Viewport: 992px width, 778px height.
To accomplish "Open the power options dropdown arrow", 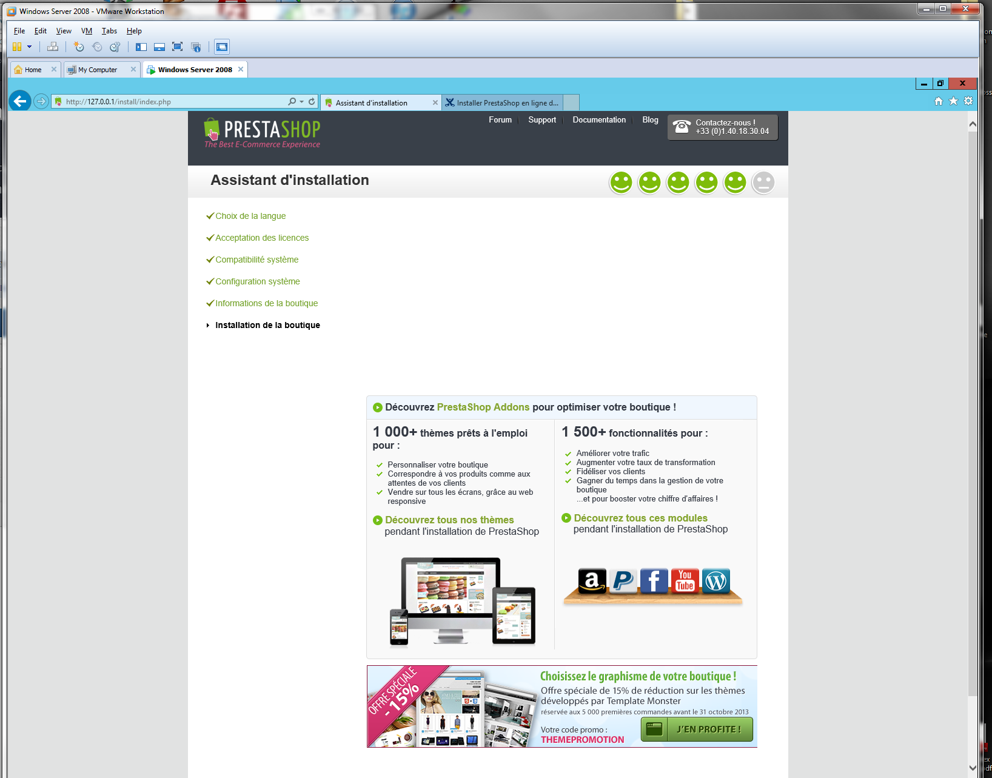I will click(29, 47).
